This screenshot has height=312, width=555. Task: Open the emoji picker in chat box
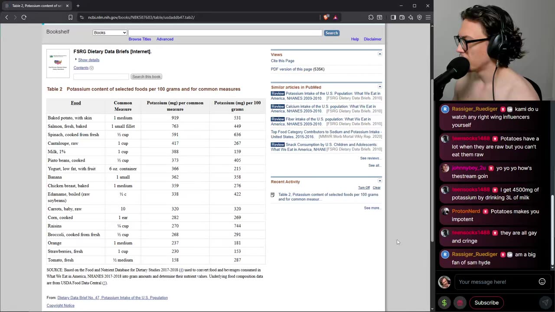click(542, 282)
